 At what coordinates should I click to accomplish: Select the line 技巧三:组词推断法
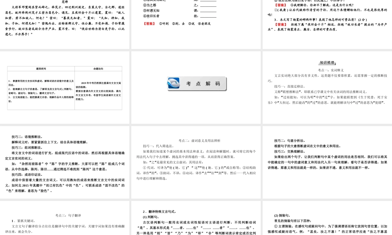[x=27, y=148]
